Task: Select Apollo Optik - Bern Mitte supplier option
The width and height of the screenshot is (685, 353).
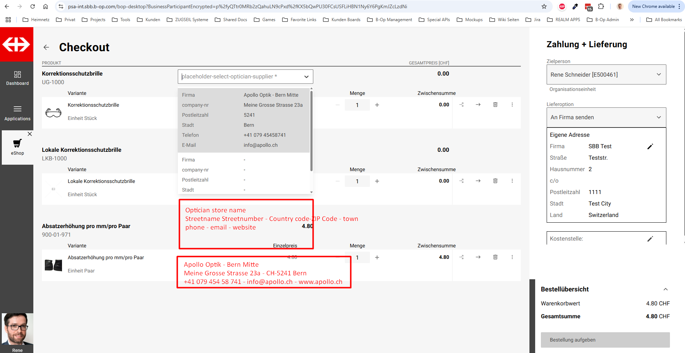Action: point(244,120)
